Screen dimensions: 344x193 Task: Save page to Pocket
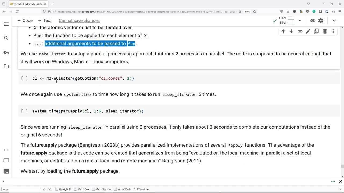point(281,12)
